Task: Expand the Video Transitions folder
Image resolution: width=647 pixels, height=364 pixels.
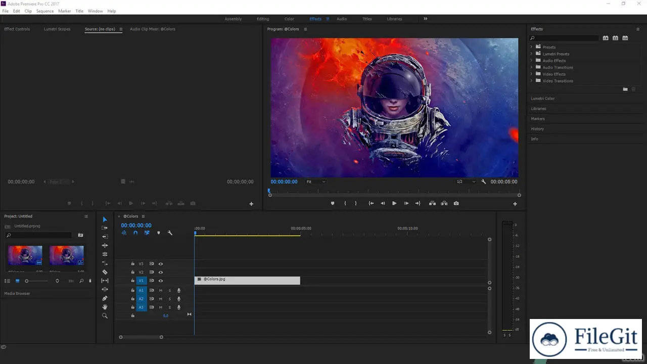Action: coord(532,81)
